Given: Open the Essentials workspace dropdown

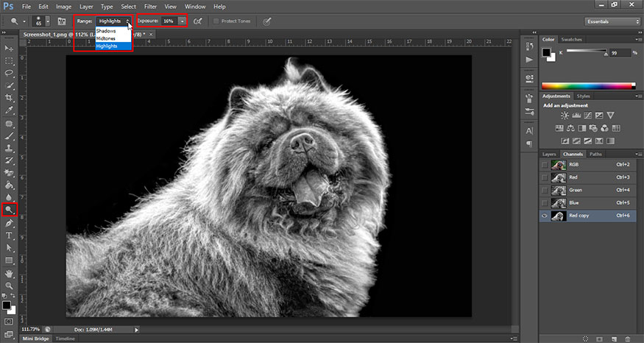Looking at the screenshot, I should pyautogui.click(x=612, y=21).
